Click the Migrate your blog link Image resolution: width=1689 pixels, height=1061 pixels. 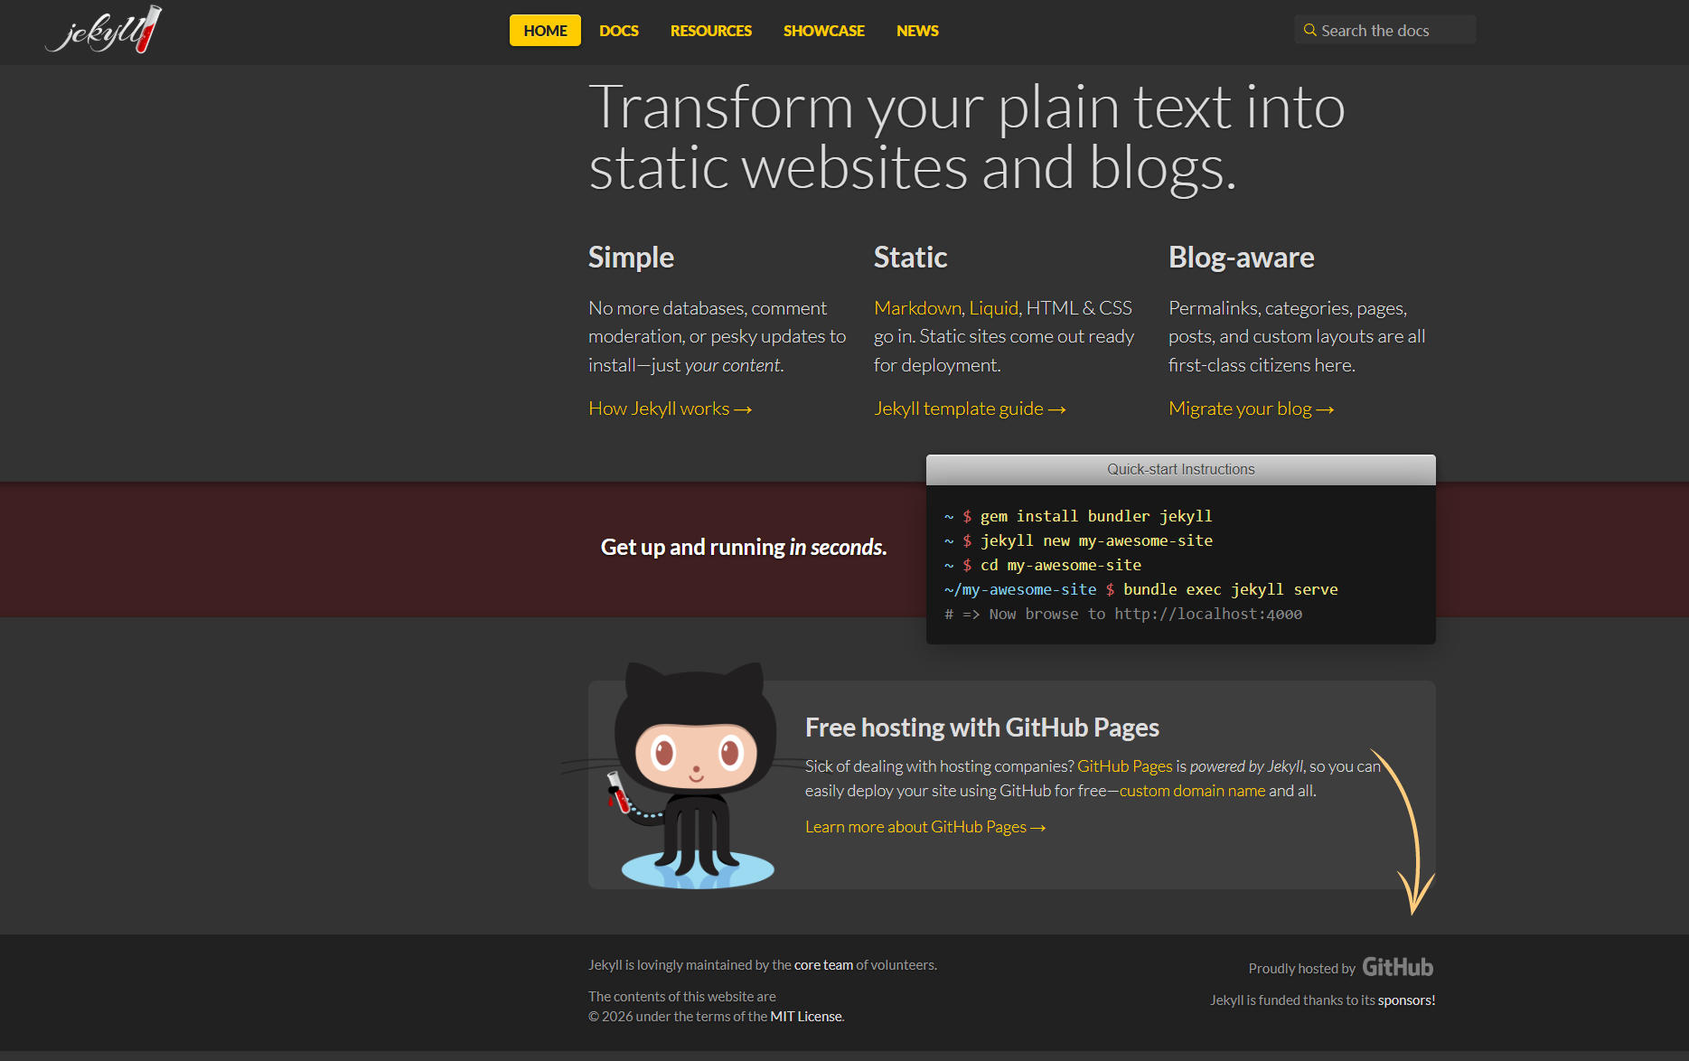tap(1251, 408)
